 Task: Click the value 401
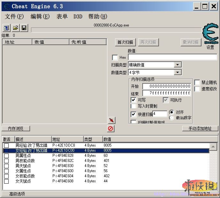point(106,161)
